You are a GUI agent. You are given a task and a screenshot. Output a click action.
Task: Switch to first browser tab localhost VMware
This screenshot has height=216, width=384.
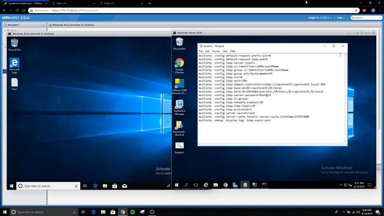coord(25,4)
